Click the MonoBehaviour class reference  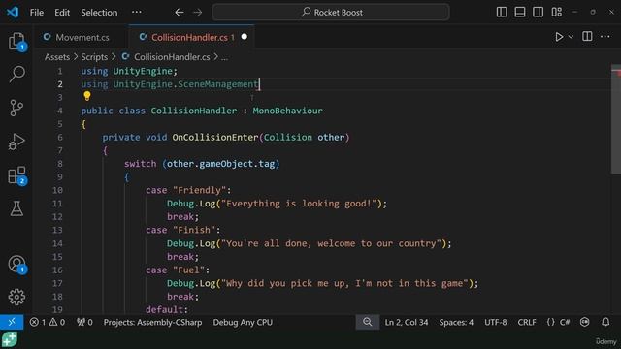click(x=287, y=111)
